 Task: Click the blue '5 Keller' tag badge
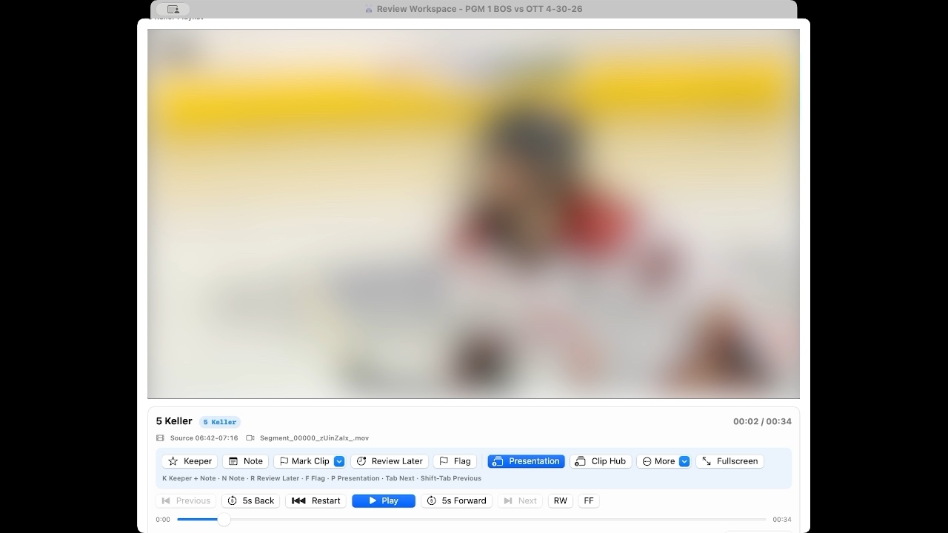(x=220, y=422)
